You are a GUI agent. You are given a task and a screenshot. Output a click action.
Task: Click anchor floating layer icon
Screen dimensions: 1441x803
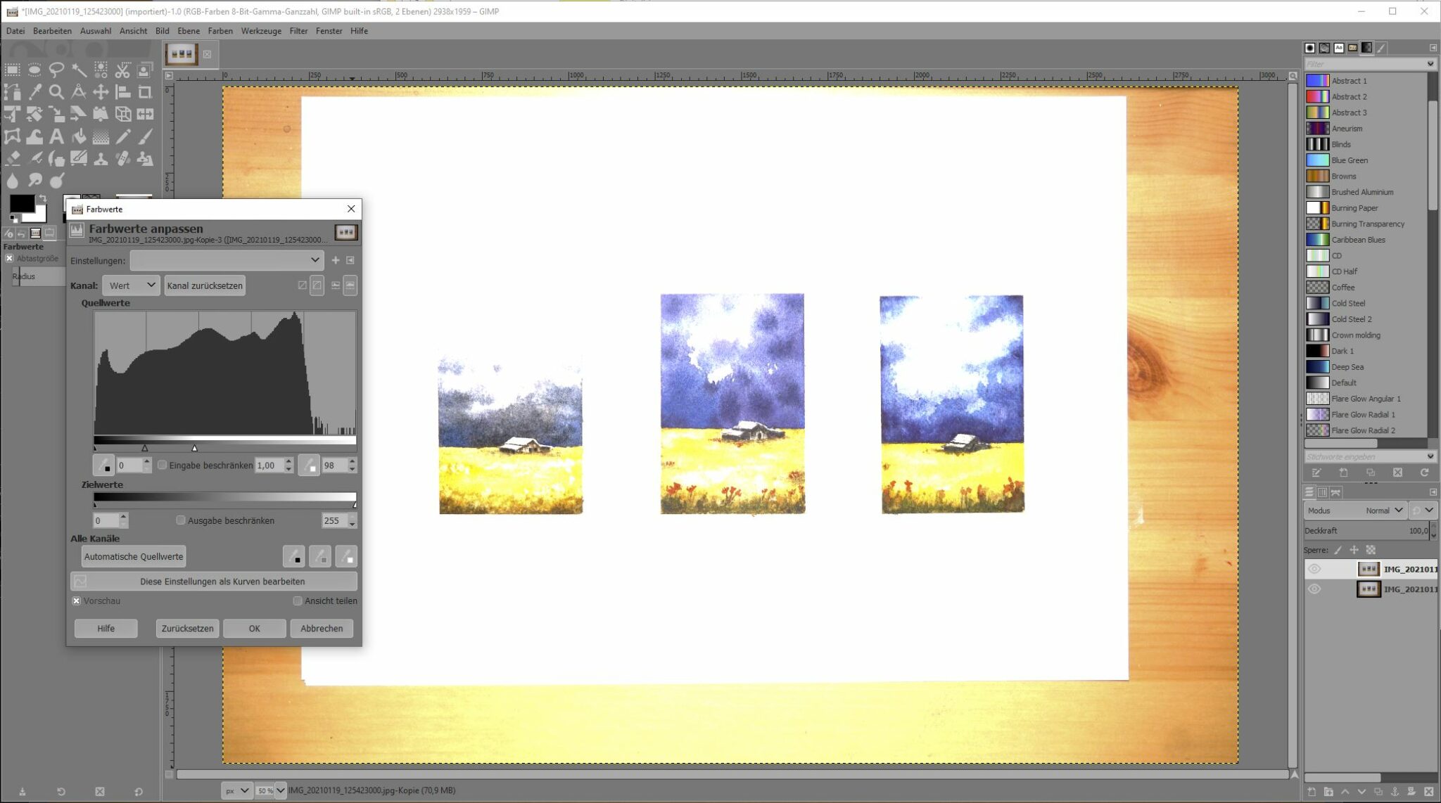click(x=1395, y=792)
